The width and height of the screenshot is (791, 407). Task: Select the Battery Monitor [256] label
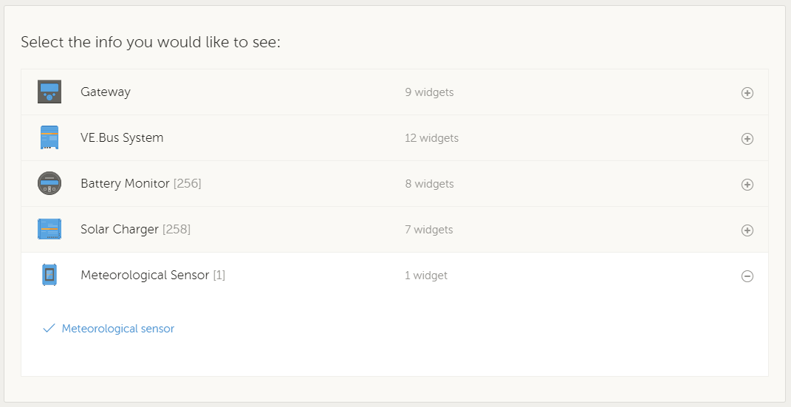point(140,184)
